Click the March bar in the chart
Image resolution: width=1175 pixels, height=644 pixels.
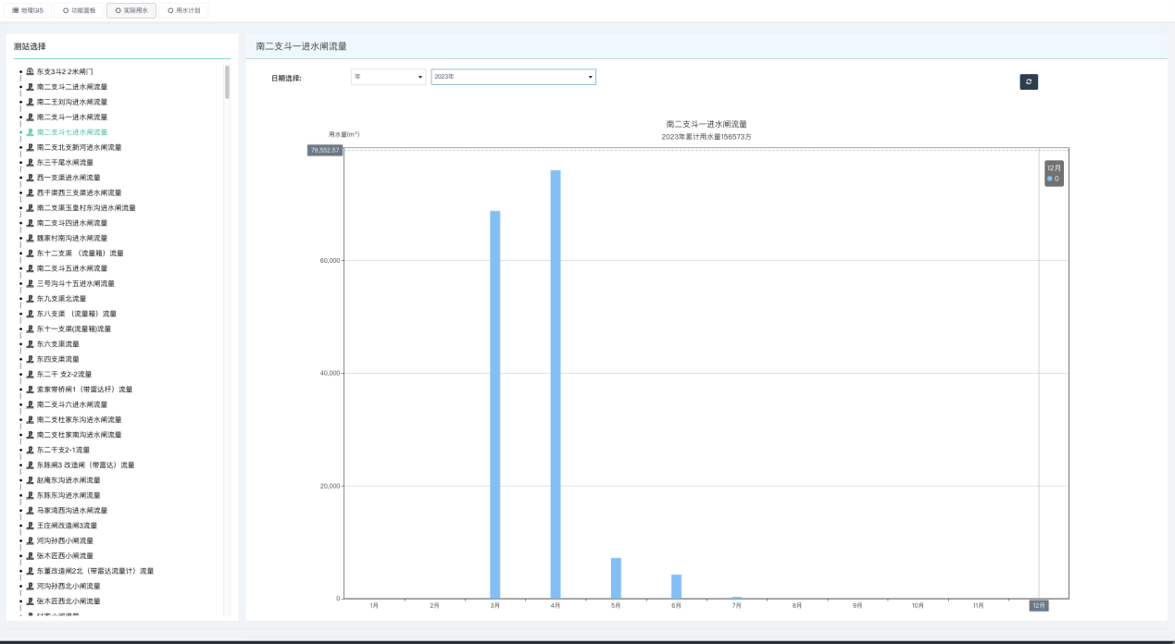495,404
